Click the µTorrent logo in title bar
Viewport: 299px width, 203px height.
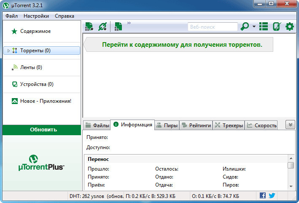click(x=6, y=5)
